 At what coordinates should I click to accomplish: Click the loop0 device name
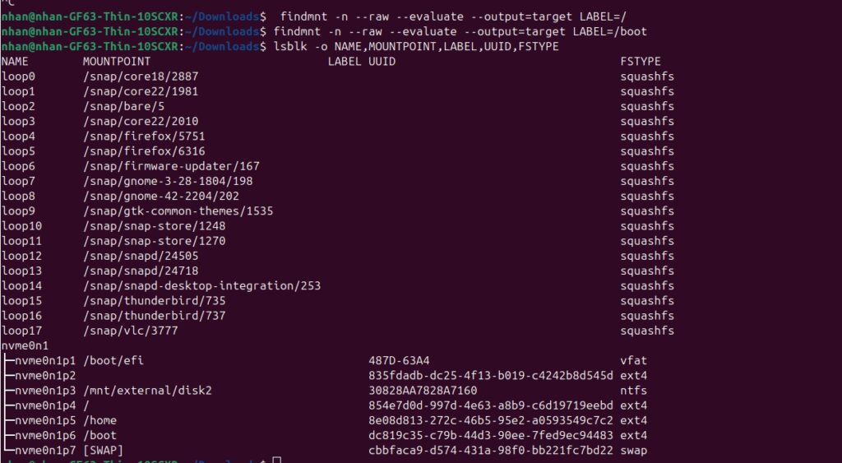coord(18,76)
